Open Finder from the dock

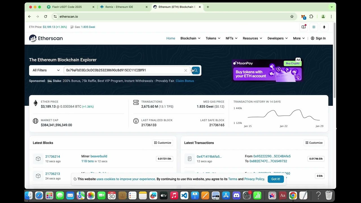point(28,195)
